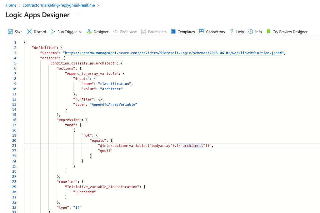The width and height of the screenshot is (320, 213).
Task: Select the Code view option
Action: (x=125, y=32)
